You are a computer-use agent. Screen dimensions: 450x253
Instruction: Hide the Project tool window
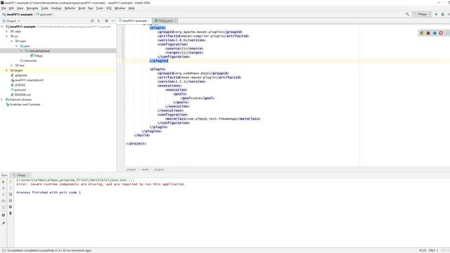(x=112, y=21)
